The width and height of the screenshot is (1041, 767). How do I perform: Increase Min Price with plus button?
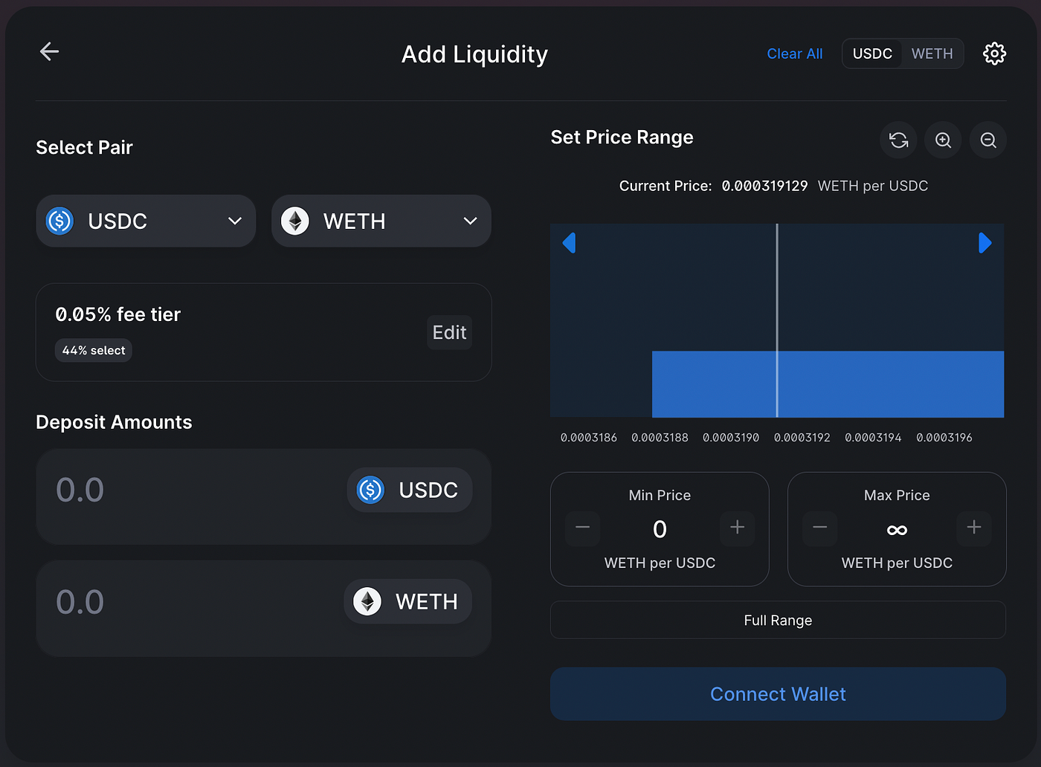[738, 528]
